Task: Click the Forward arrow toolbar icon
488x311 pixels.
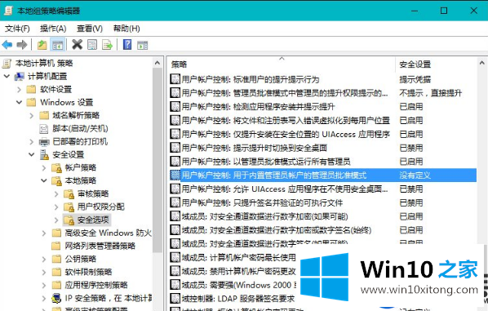Action: coord(21,45)
